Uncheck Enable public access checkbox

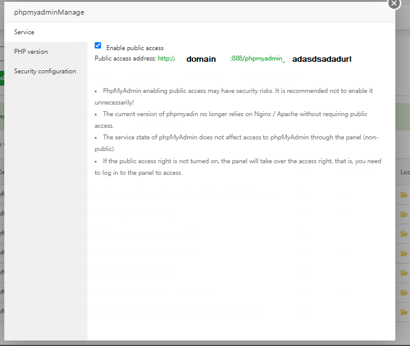tap(98, 45)
